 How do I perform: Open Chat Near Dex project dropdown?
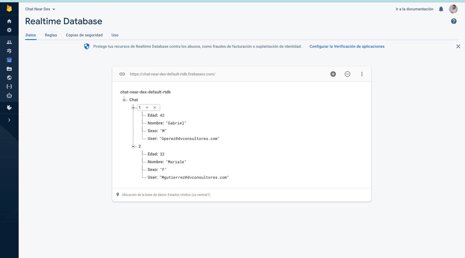[40, 9]
